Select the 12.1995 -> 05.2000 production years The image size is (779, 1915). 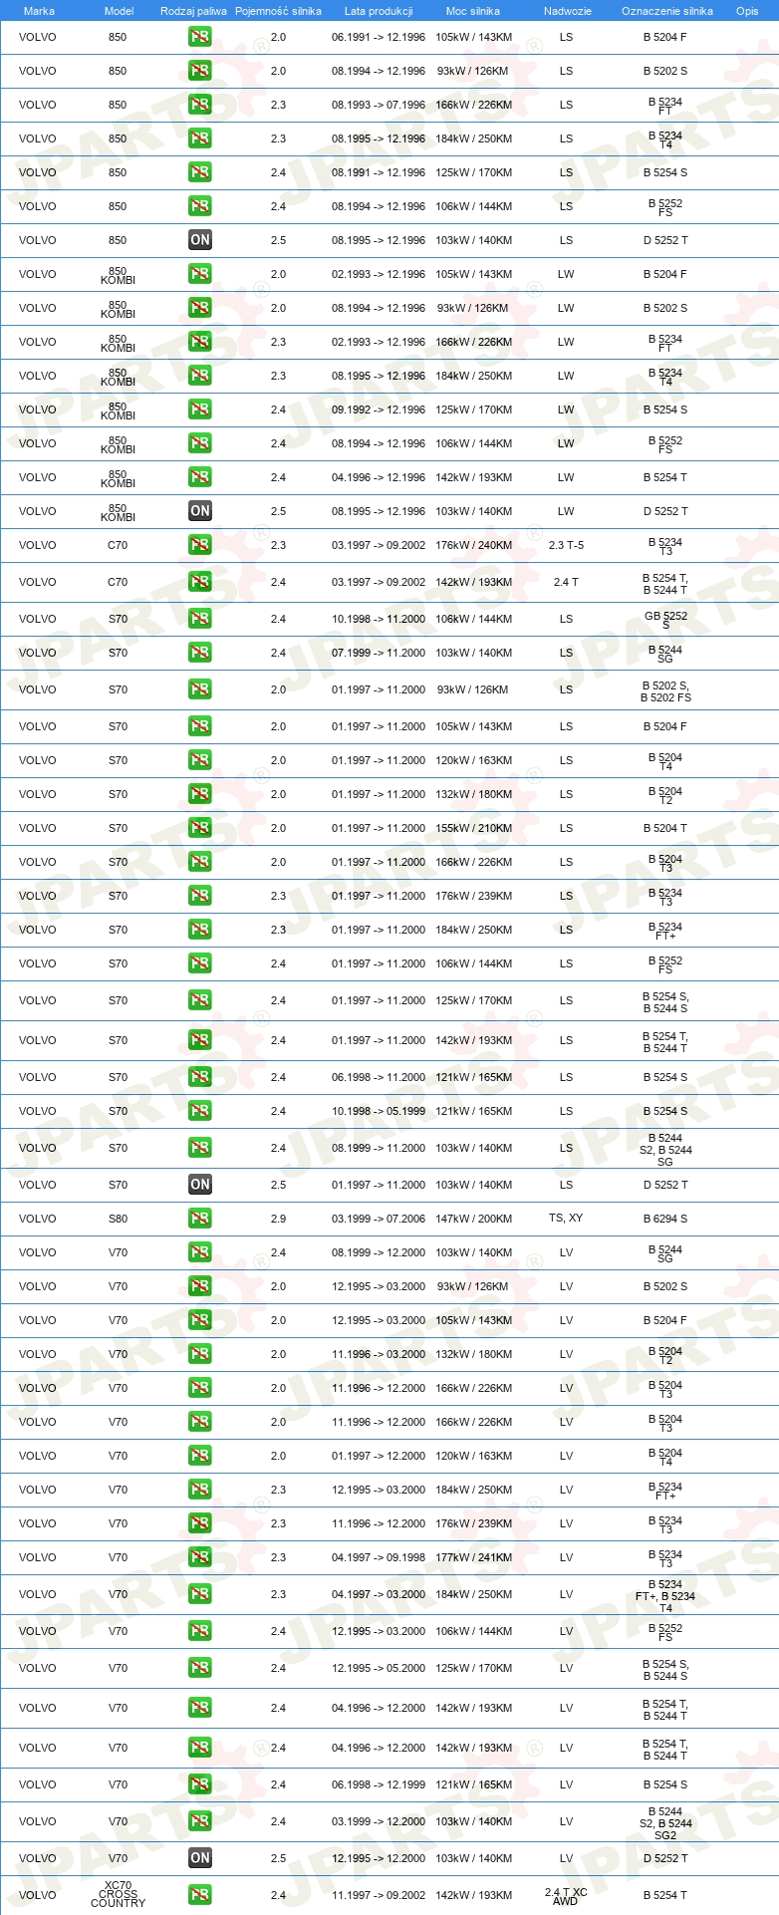[379, 1668]
